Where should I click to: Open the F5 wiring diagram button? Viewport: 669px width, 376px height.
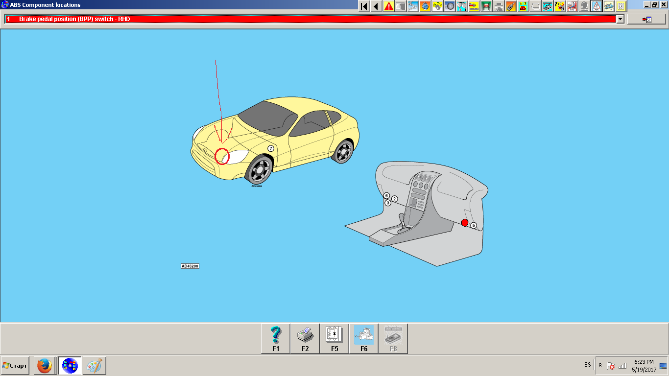pyautogui.click(x=334, y=338)
